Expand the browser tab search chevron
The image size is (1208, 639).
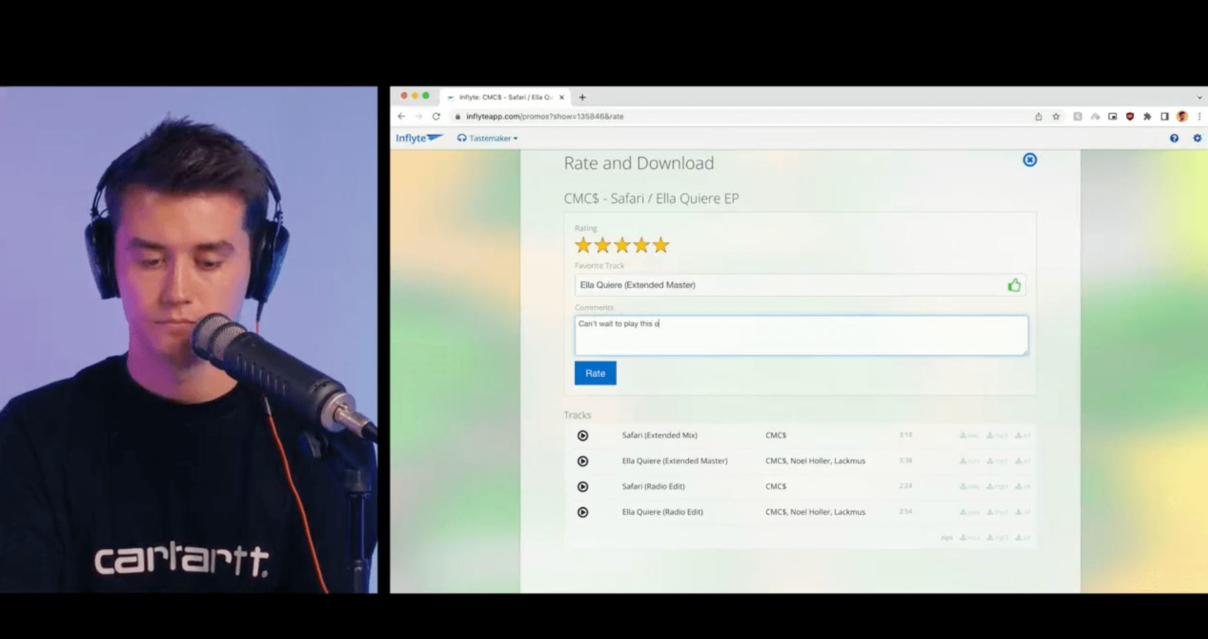[1199, 97]
